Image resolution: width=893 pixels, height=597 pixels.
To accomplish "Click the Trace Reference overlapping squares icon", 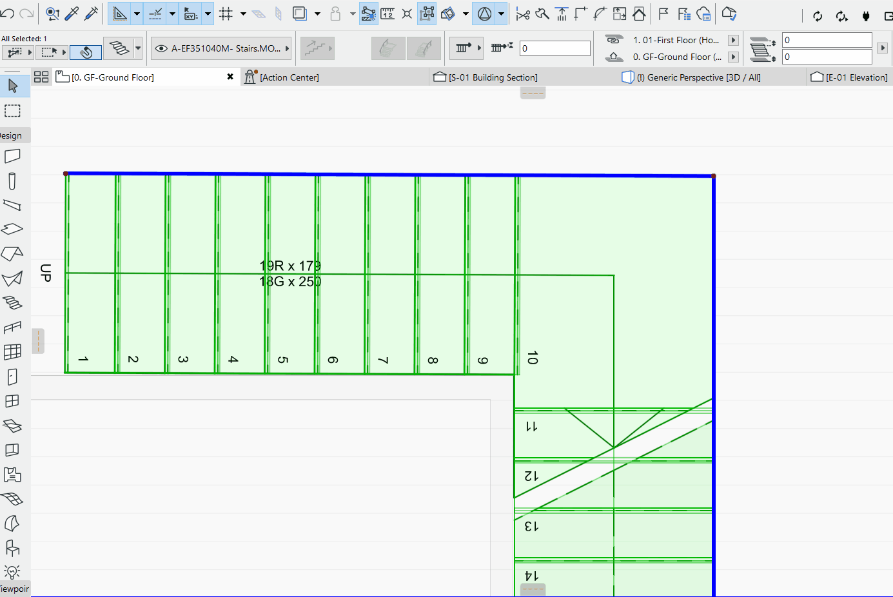I will click(x=300, y=14).
